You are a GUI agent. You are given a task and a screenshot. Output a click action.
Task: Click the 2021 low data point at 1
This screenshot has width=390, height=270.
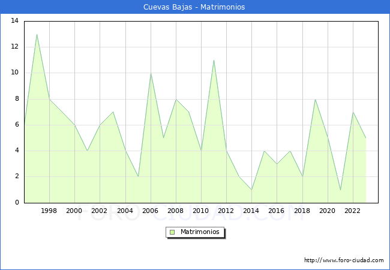coord(340,190)
